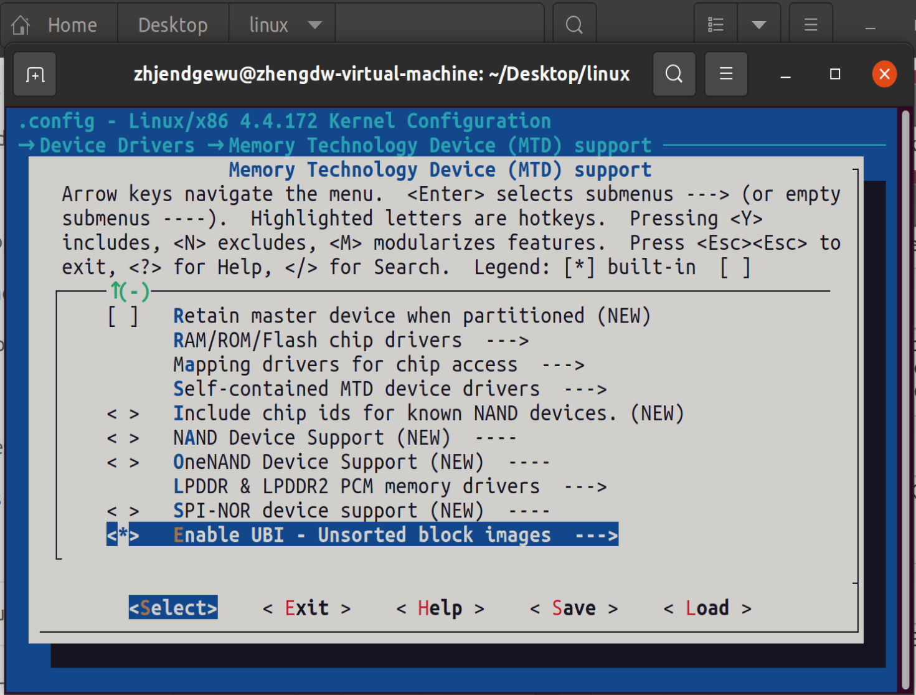Click the green scroll-up indicator arrow
This screenshot has width=916, height=695.
pos(116,291)
